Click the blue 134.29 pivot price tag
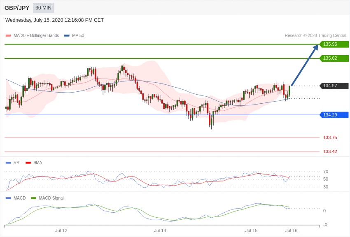 pos(334,115)
